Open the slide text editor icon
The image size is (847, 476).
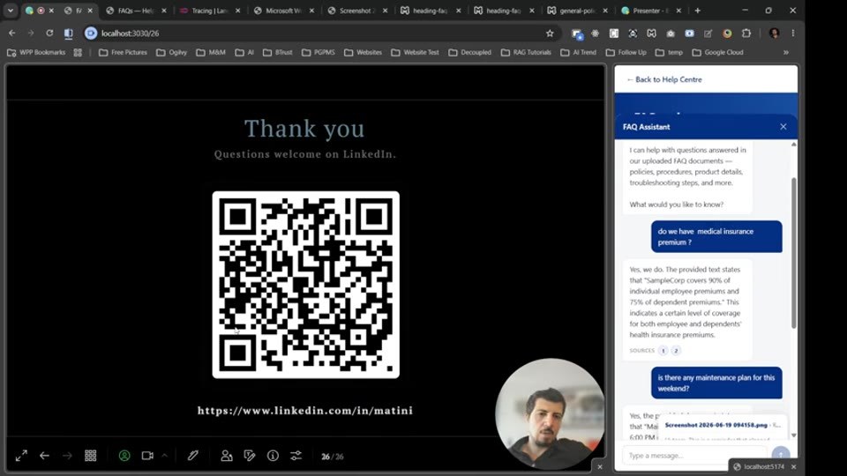(250, 456)
